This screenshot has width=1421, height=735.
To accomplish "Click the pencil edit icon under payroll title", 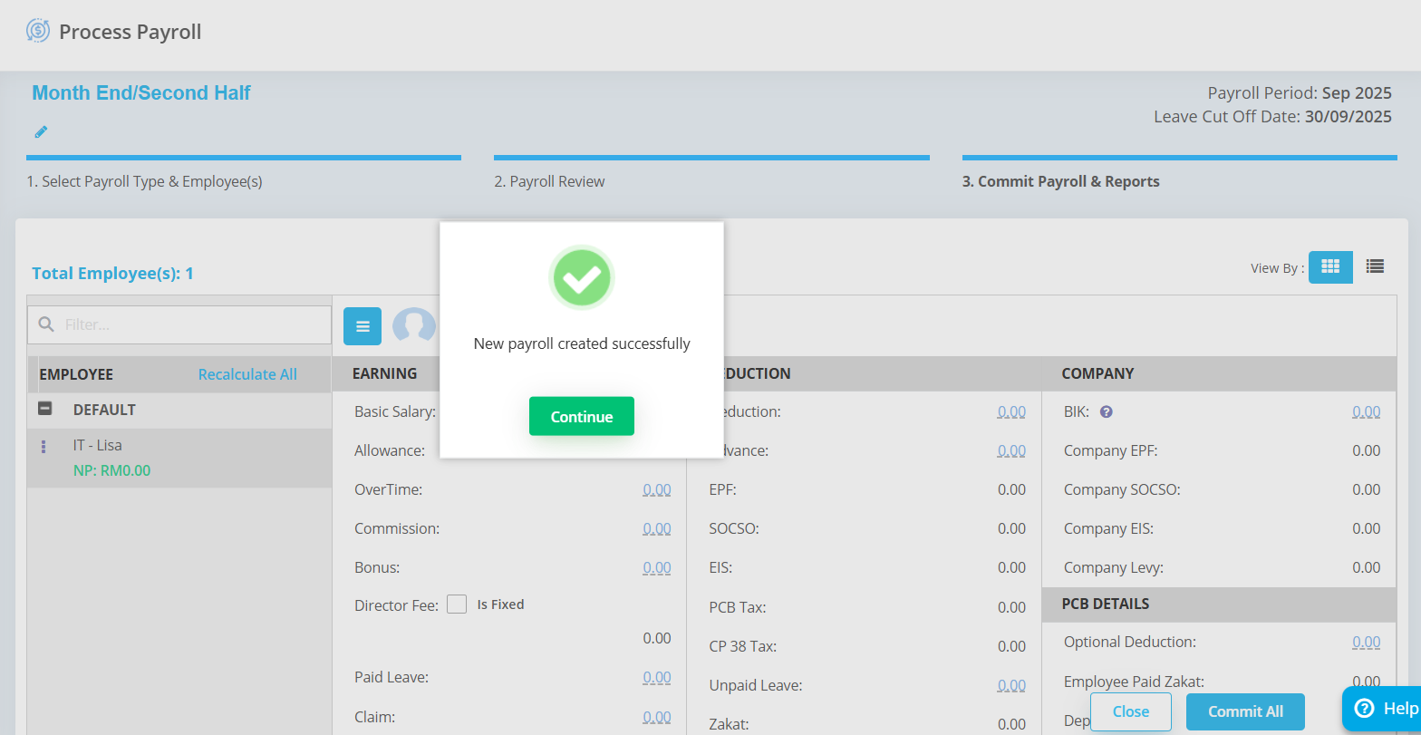I will tap(41, 132).
